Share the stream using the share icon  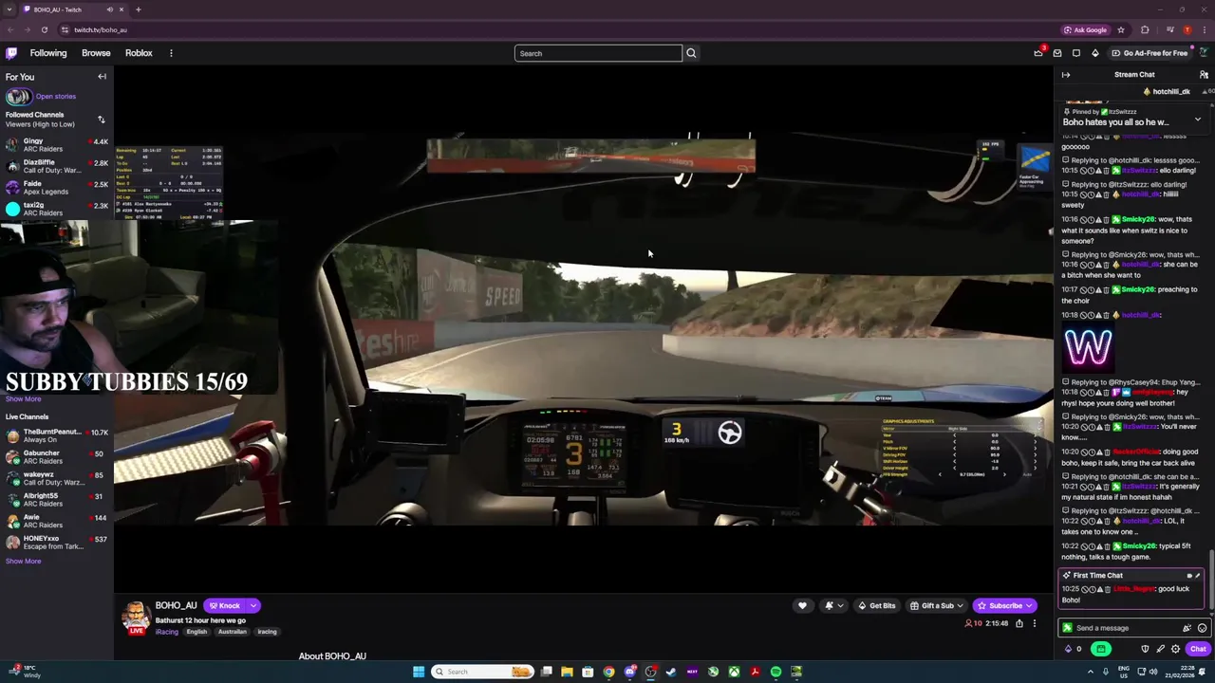(x=1019, y=623)
